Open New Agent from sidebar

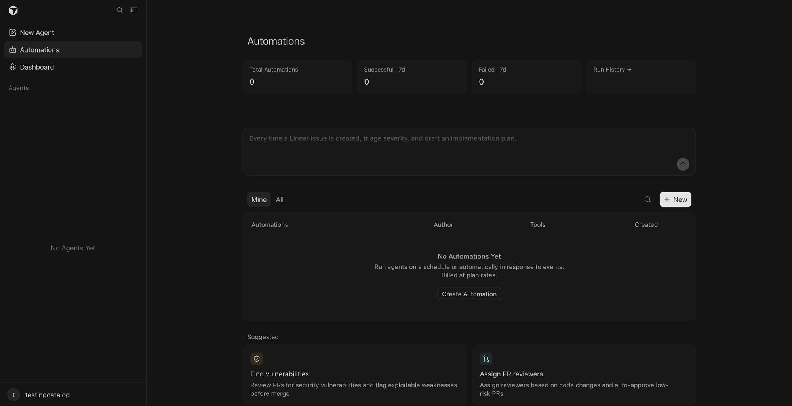(x=73, y=32)
